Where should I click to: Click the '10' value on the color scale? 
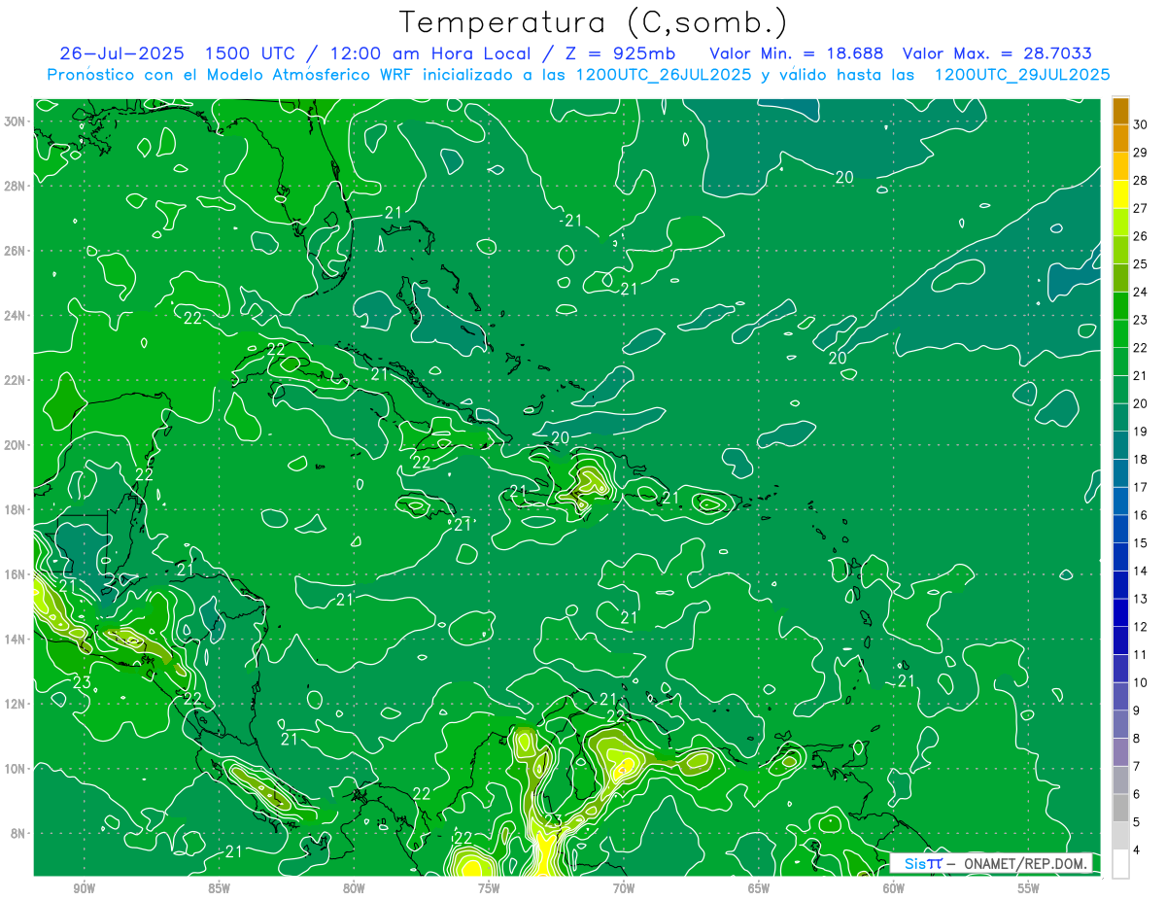click(1141, 683)
